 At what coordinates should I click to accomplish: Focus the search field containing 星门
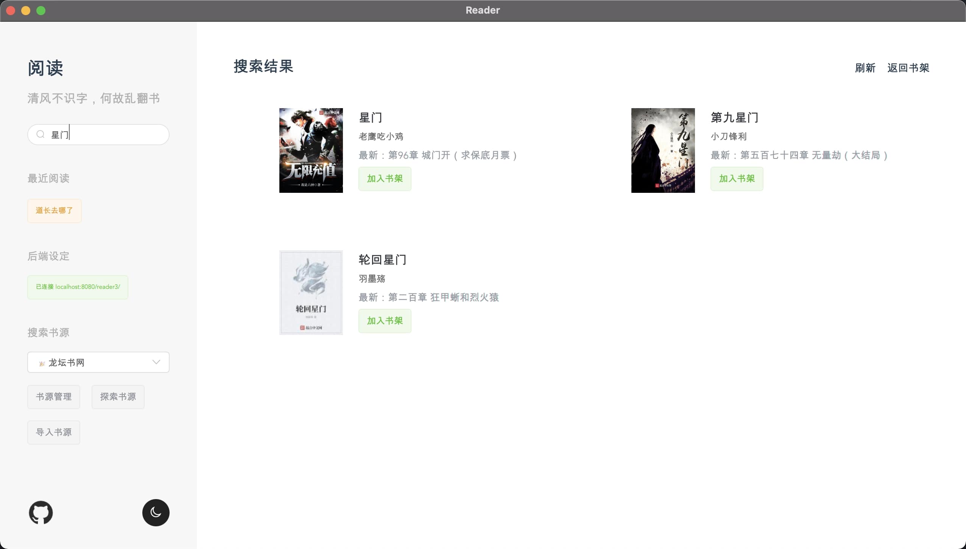pos(110,135)
